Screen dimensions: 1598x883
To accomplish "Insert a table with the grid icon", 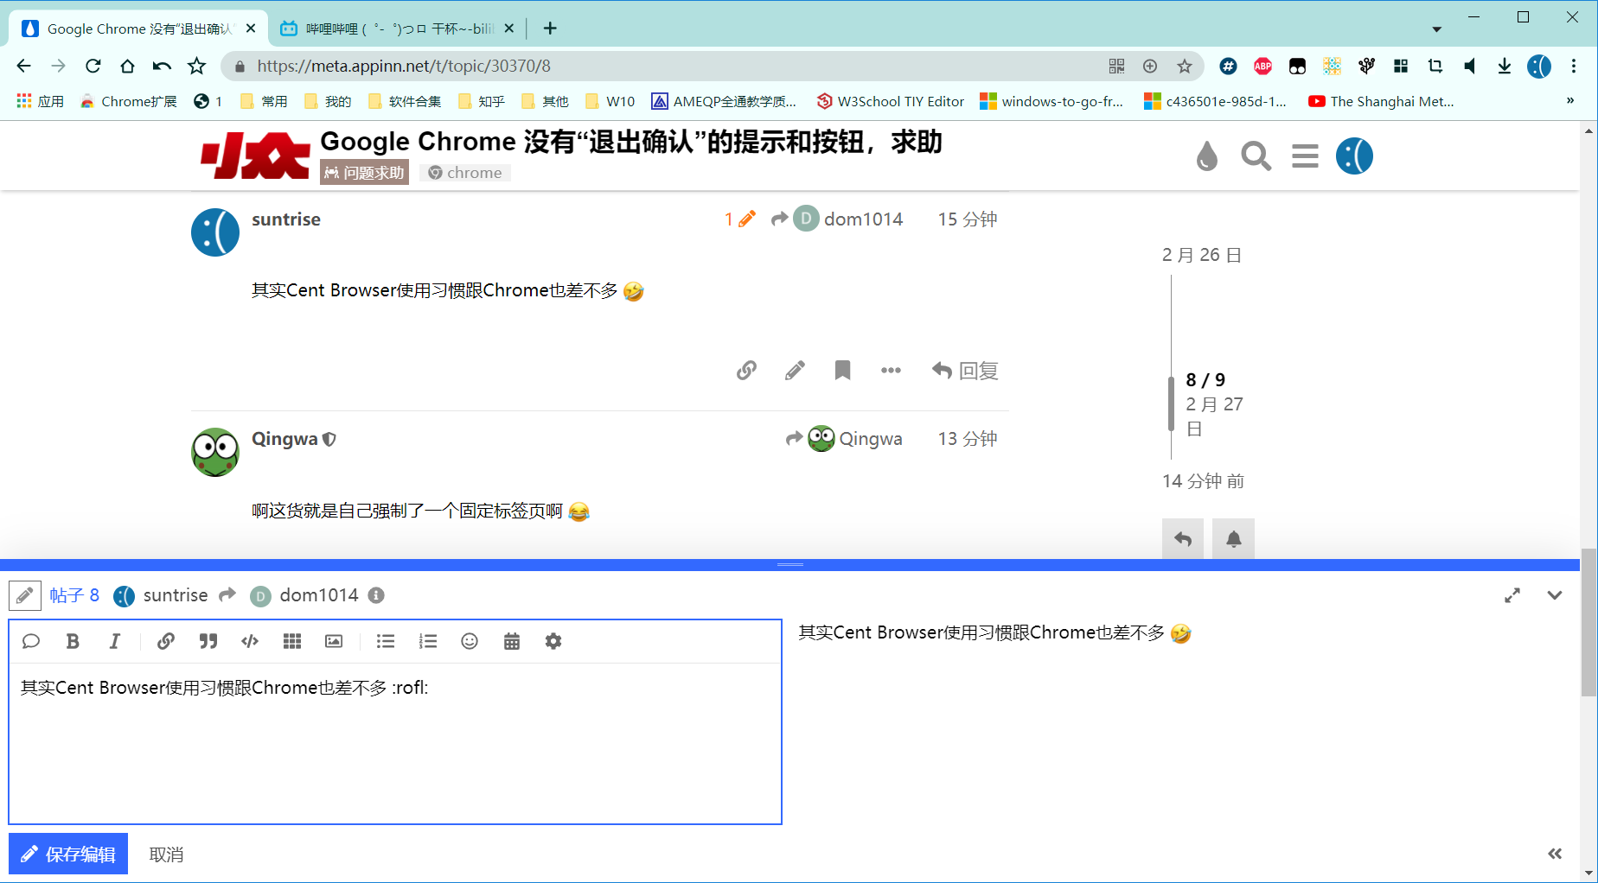I will point(292,641).
